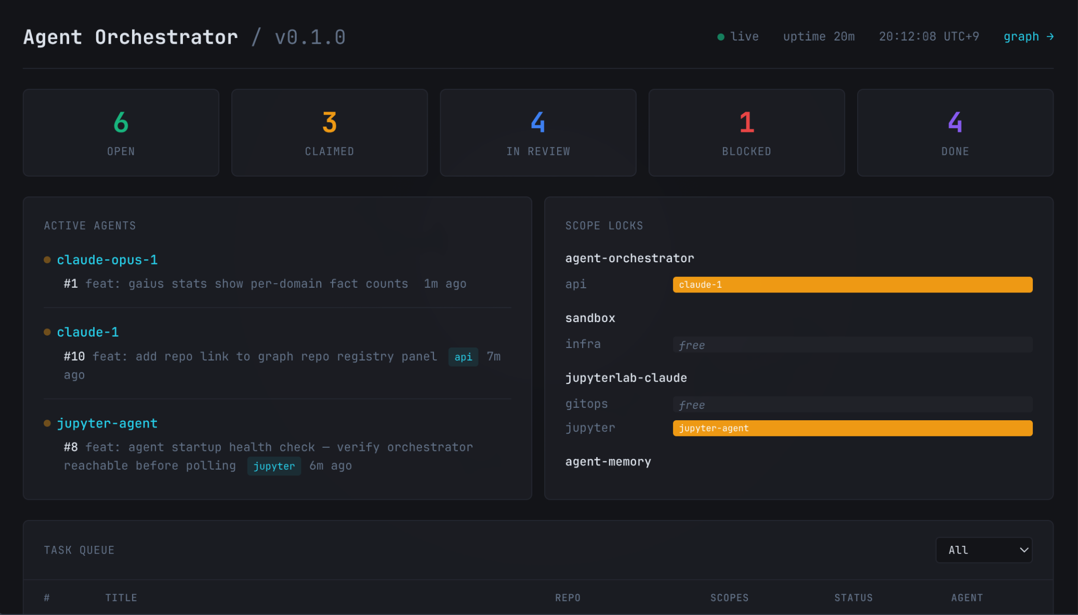
Task: Click the orange jupyter-agent lock bar
Action: pos(852,428)
